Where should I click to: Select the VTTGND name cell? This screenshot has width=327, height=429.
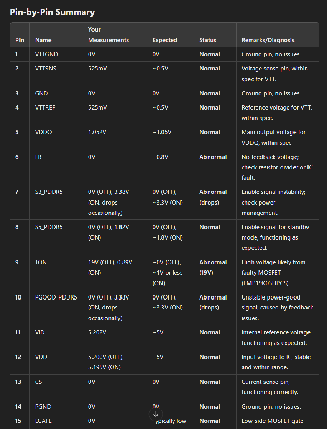[46, 54]
